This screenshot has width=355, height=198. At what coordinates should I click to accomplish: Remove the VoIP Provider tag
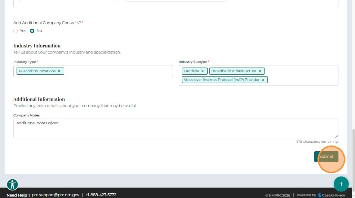tap(263, 80)
